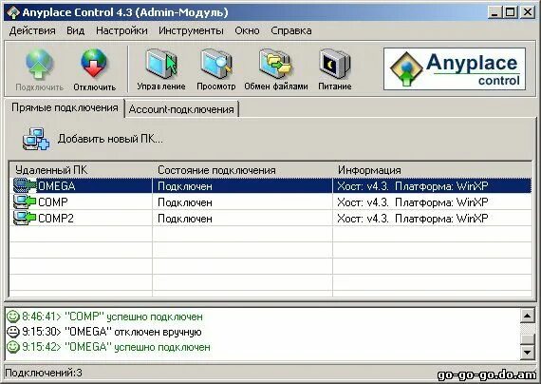Screen dimensions: 541x384
Task: Click the COMP2 computer icon
Action: [x=25, y=218]
